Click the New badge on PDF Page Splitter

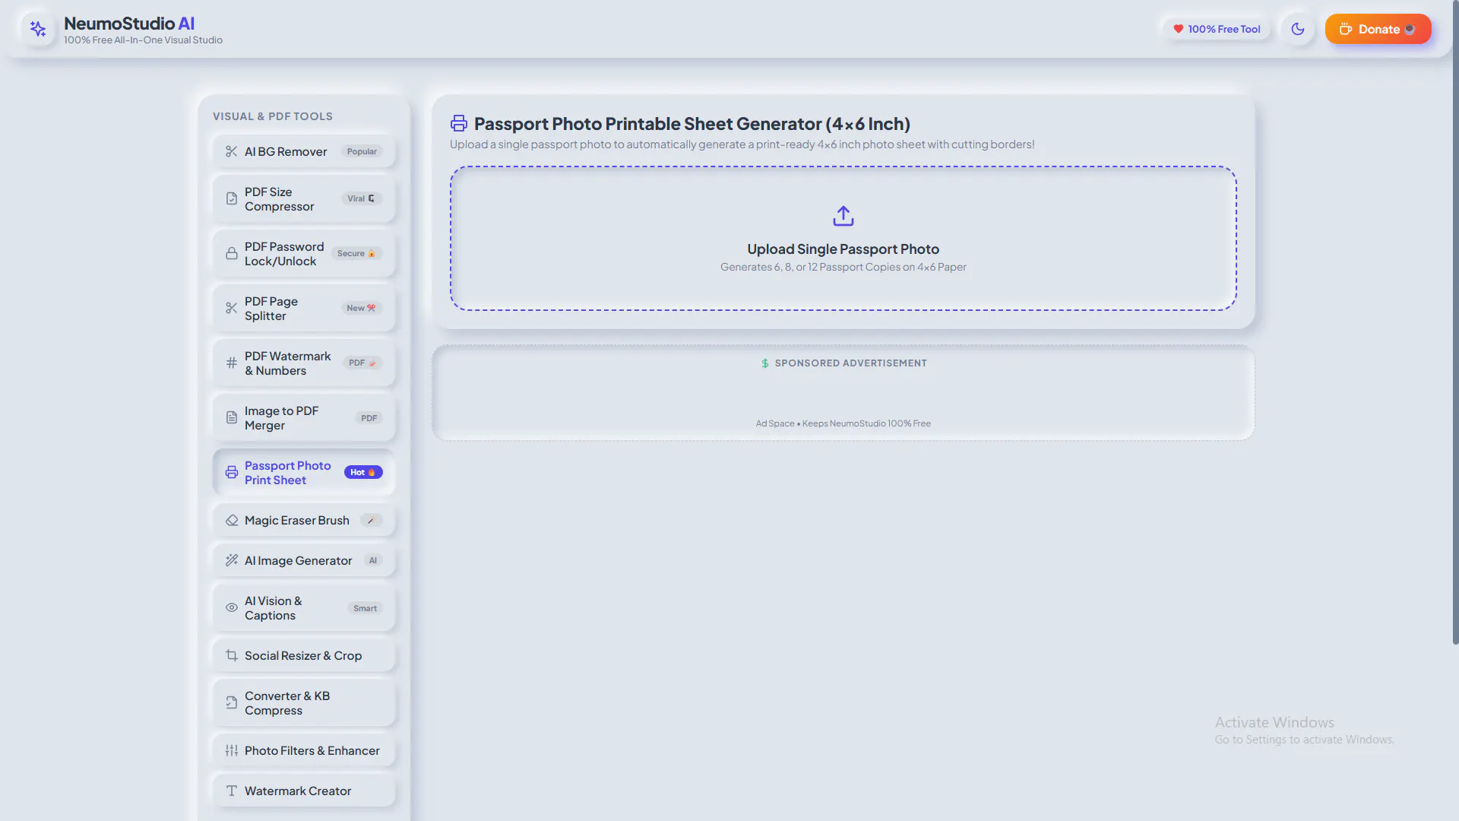pos(361,308)
